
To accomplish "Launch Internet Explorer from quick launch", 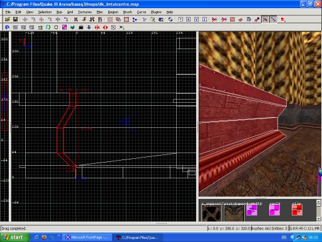I will (36, 238).
